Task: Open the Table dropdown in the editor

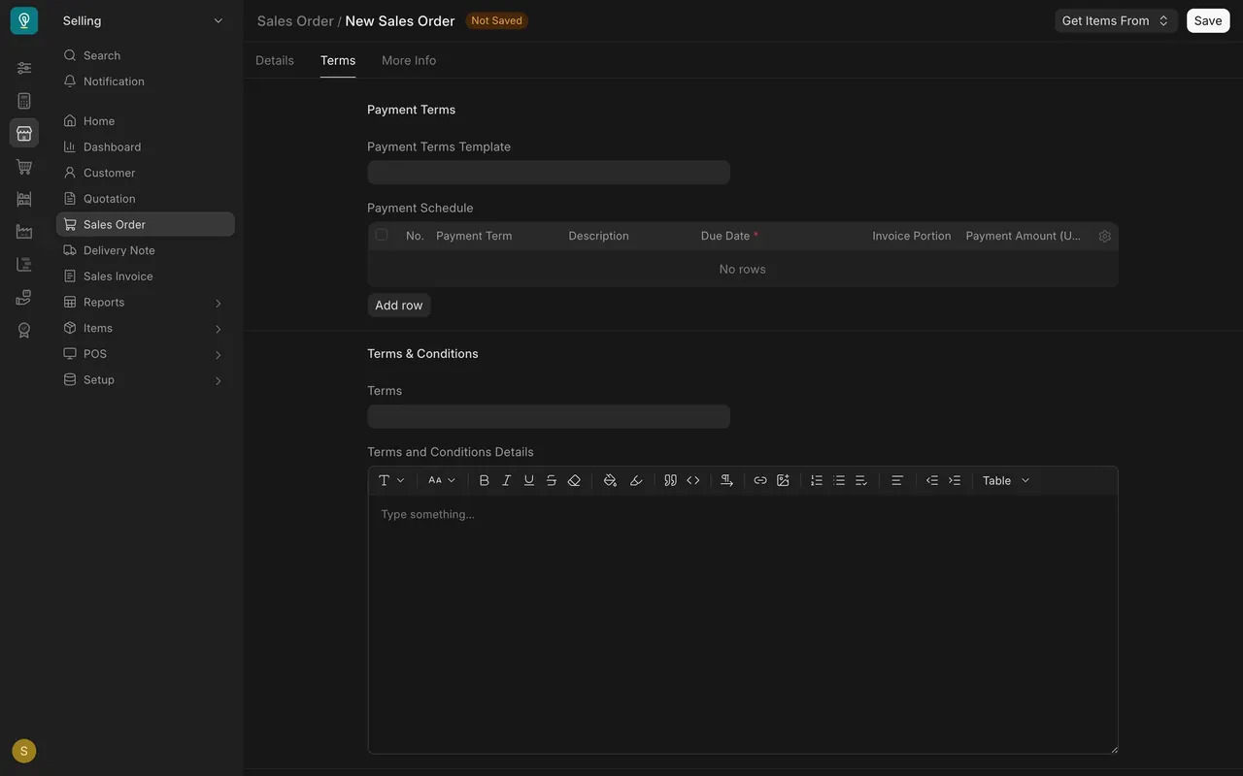Action: tap(1006, 480)
